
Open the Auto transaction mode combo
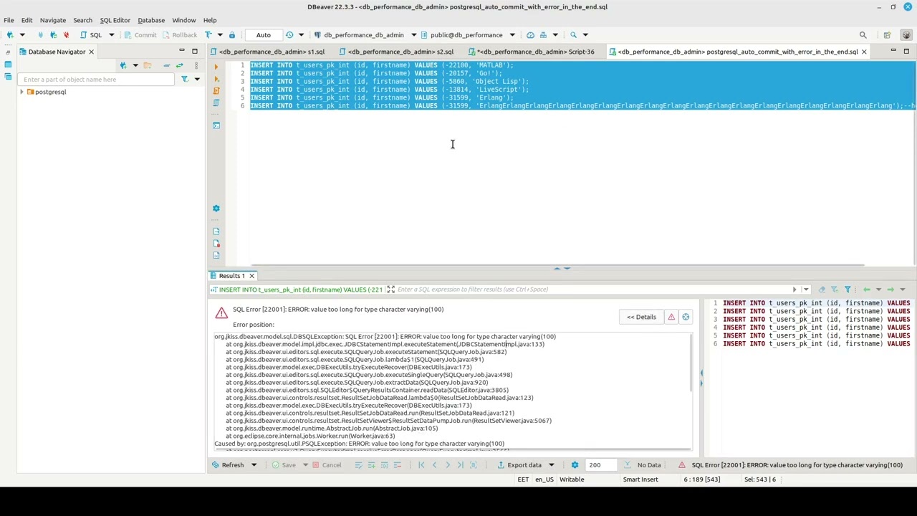pos(264,34)
